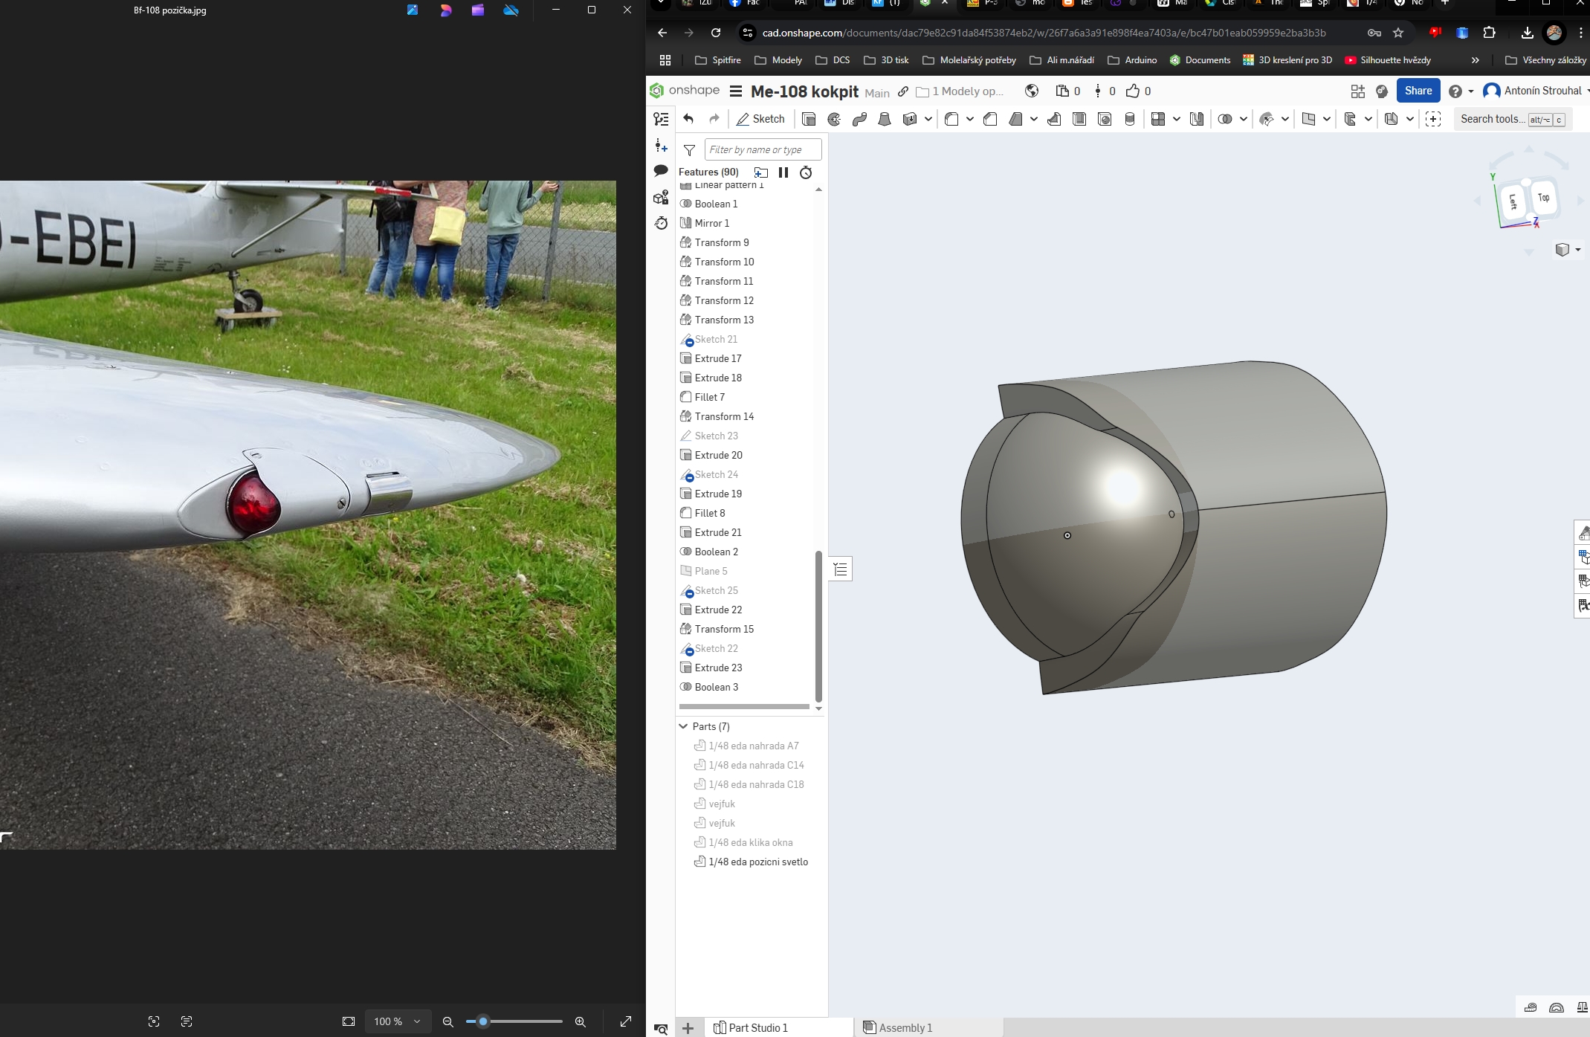Screen dimensions: 1590x1037
Task: Collapse the Parts (7) section
Action: (683, 726)
